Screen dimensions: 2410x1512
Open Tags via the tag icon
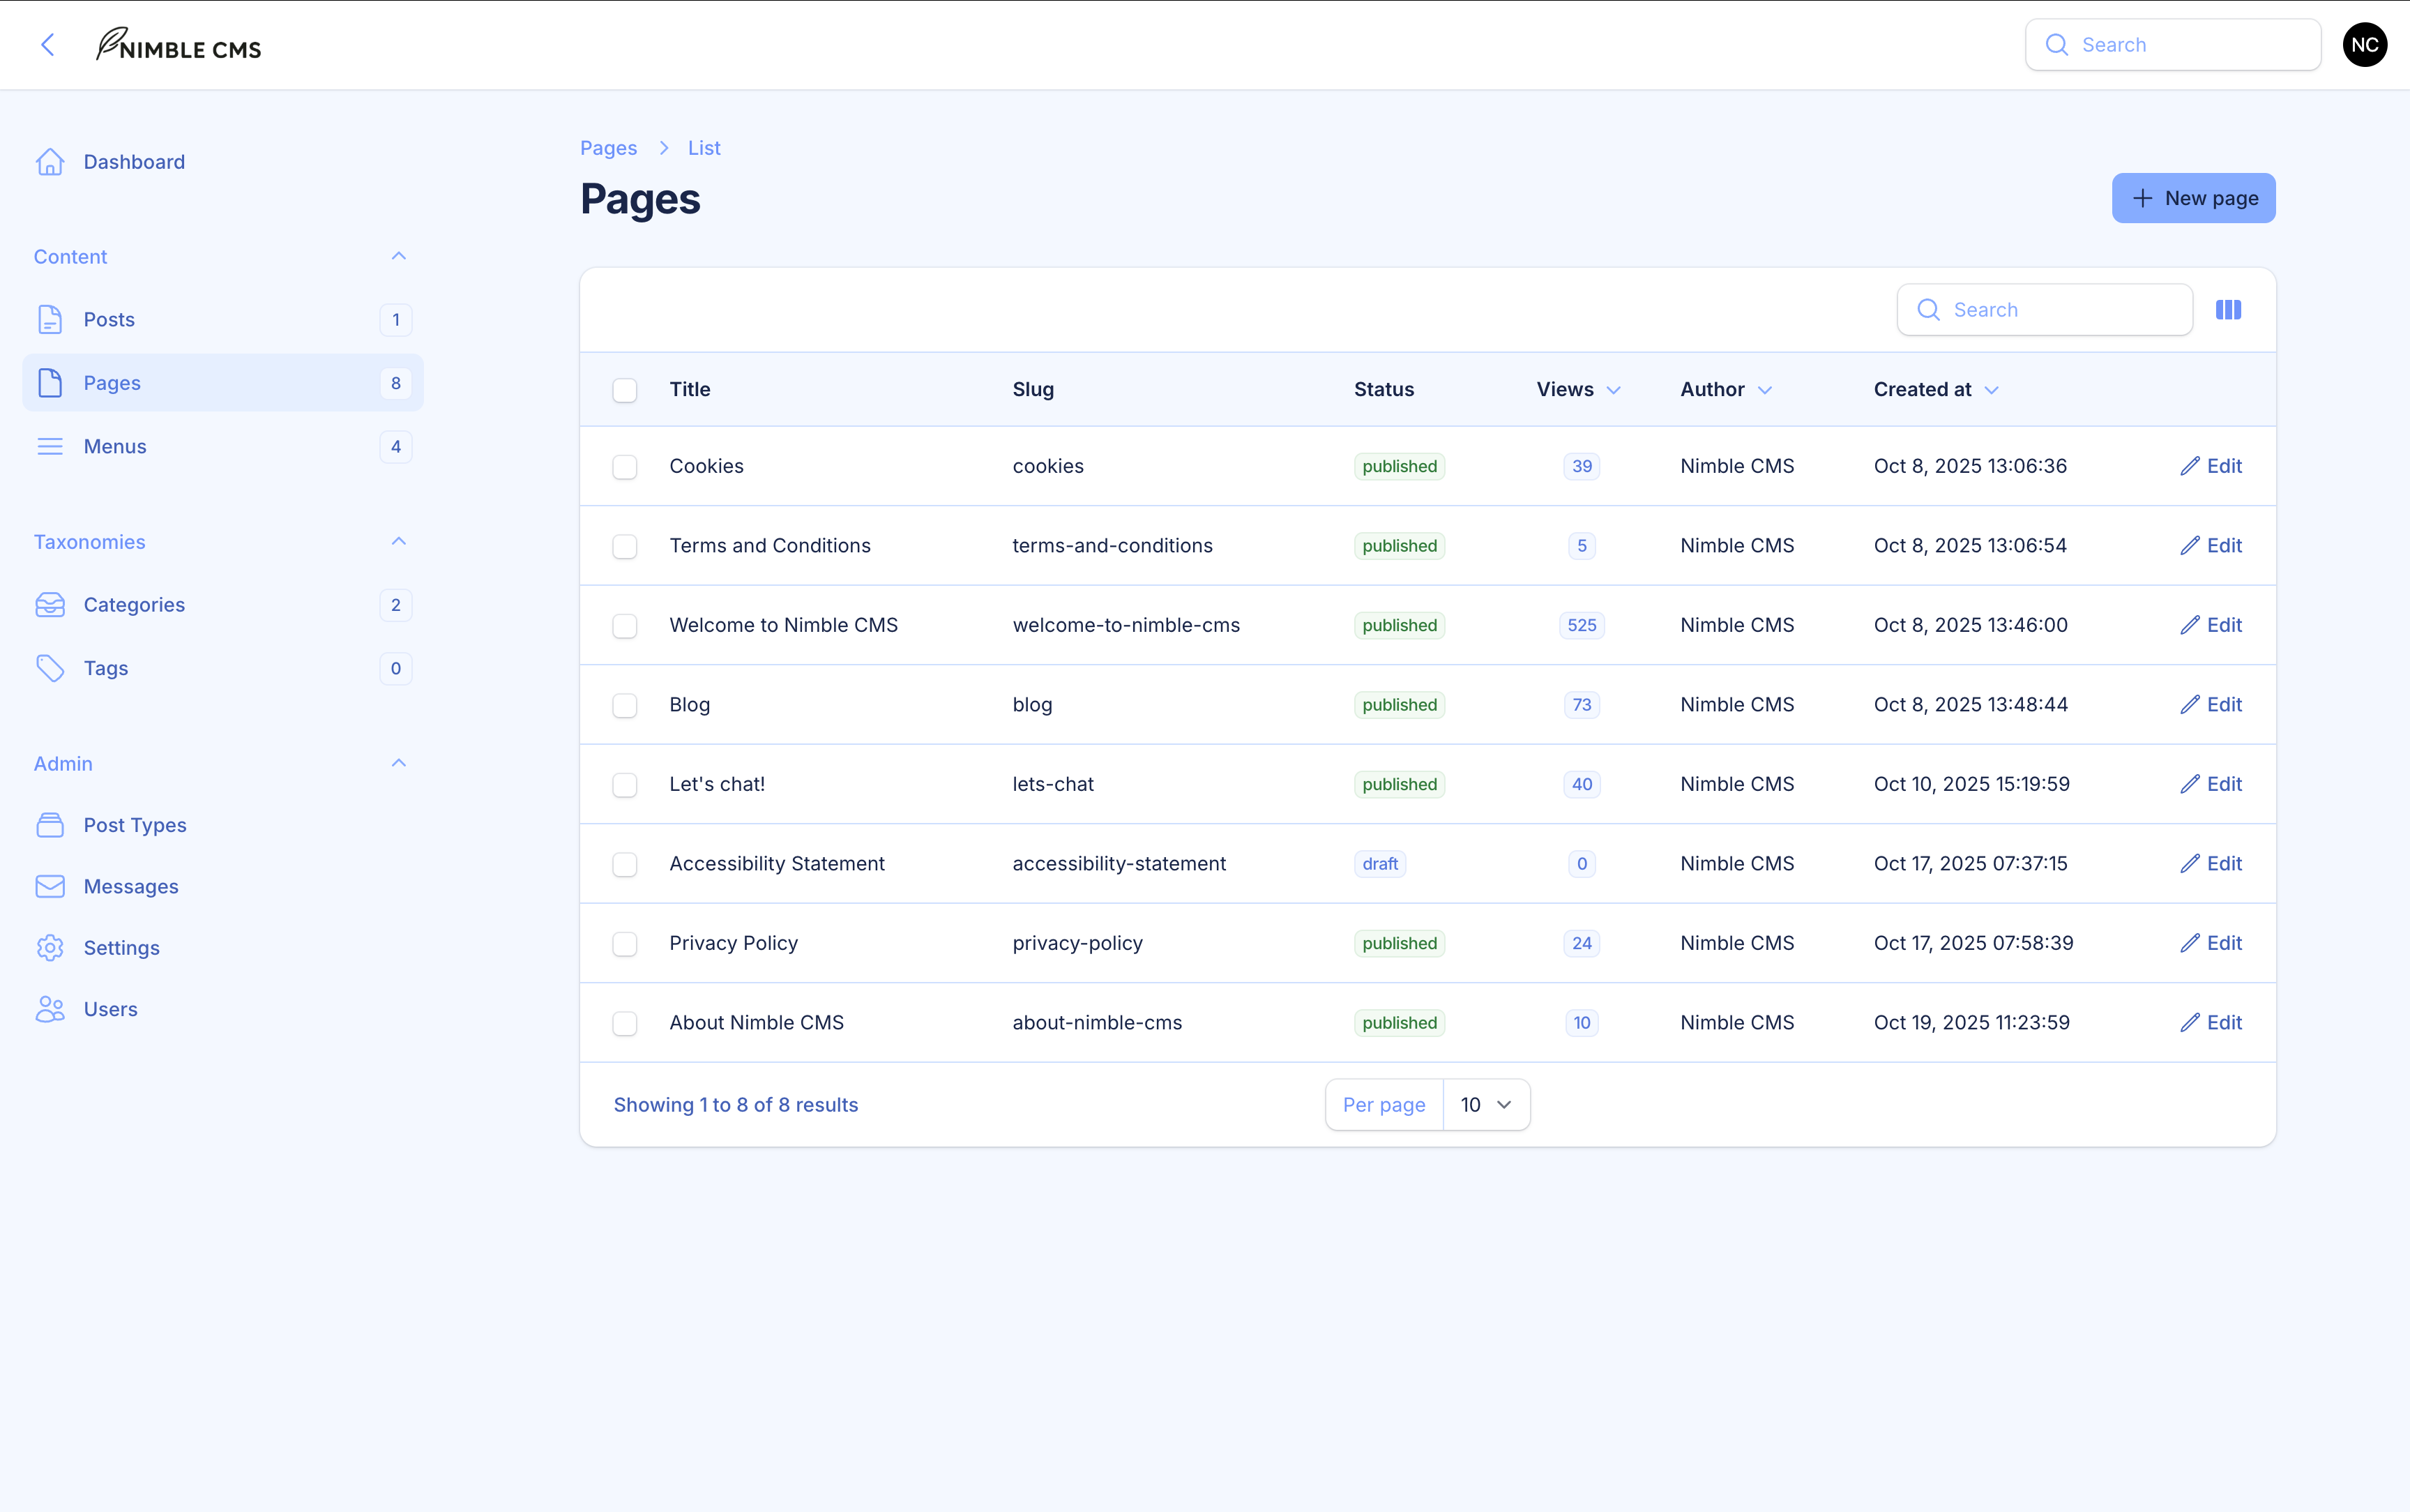click(50, 668)
